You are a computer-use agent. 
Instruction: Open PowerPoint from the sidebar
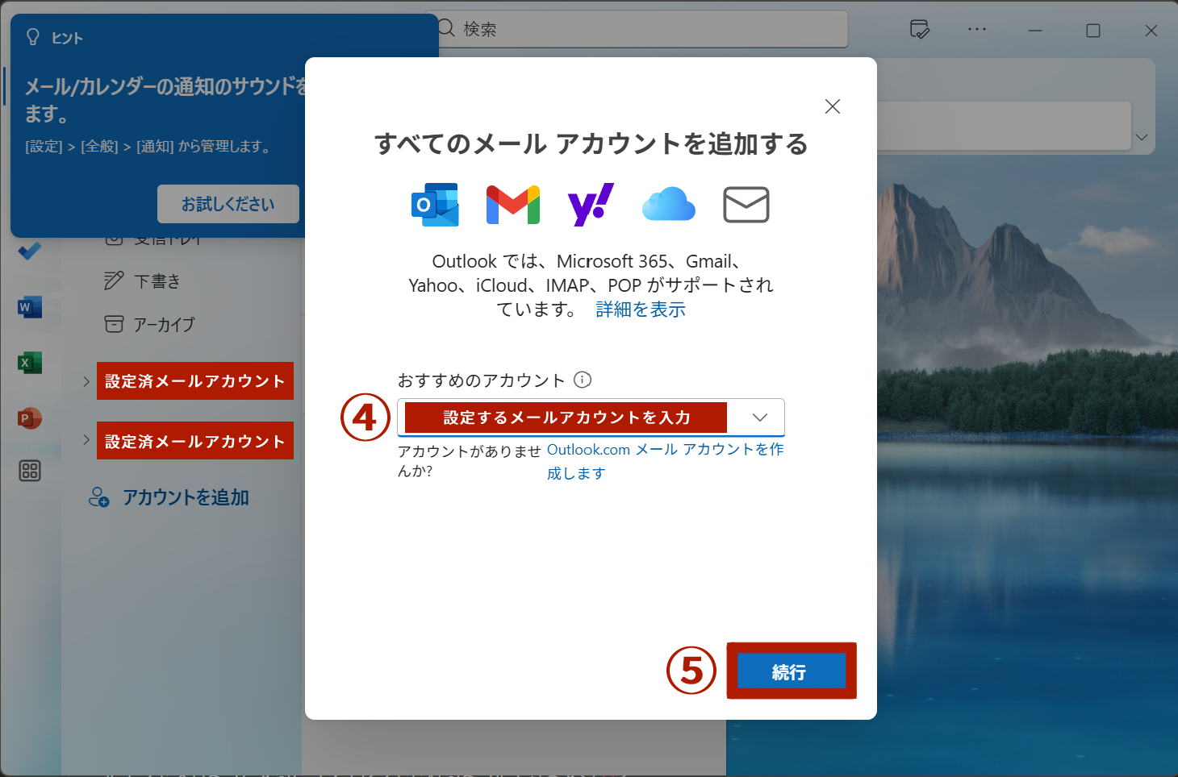29,418
